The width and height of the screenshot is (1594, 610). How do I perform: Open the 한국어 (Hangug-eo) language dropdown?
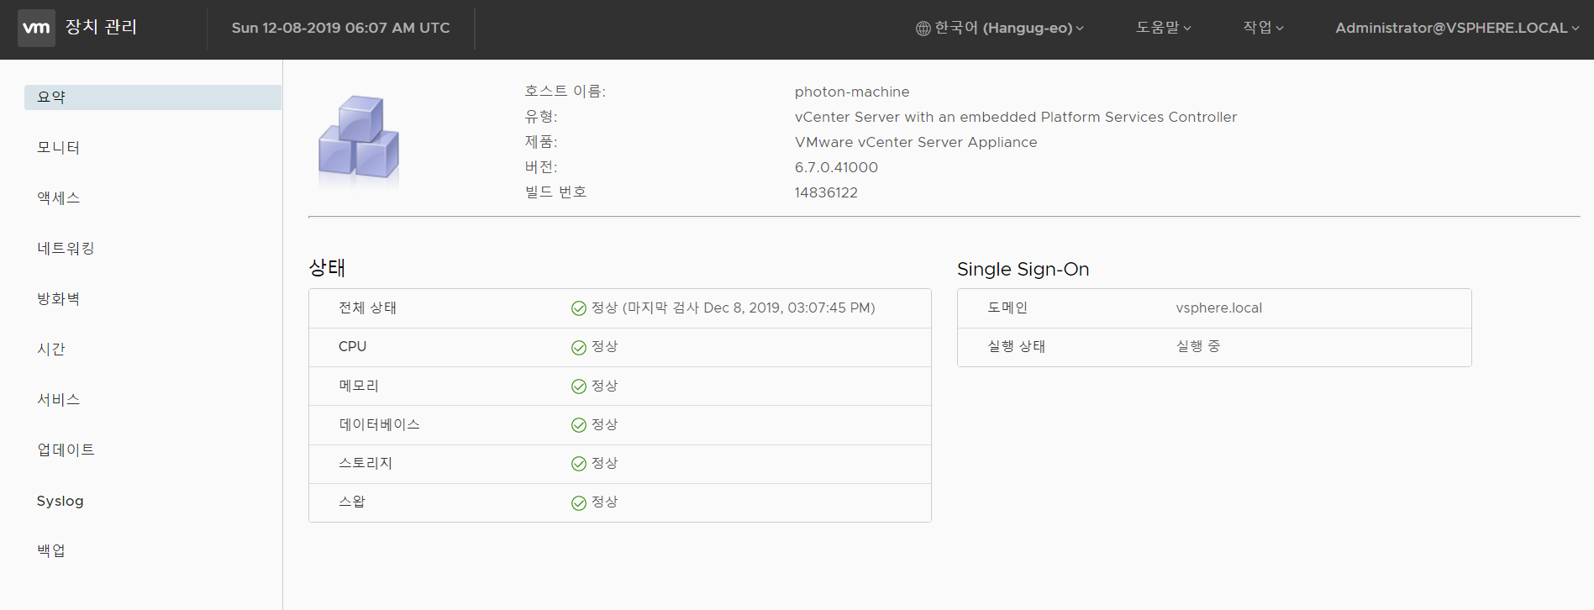tap(1000, 28)
